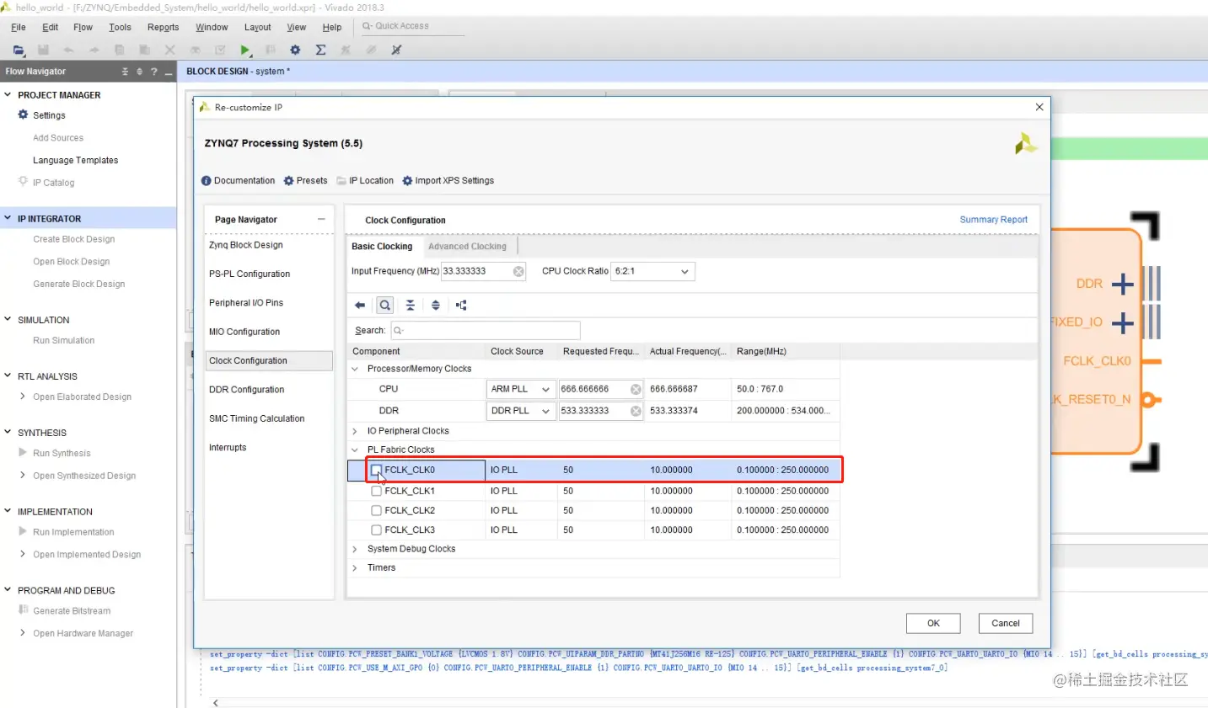
Task: Open settings gear in main toolbar
Action: pos(295,50)
